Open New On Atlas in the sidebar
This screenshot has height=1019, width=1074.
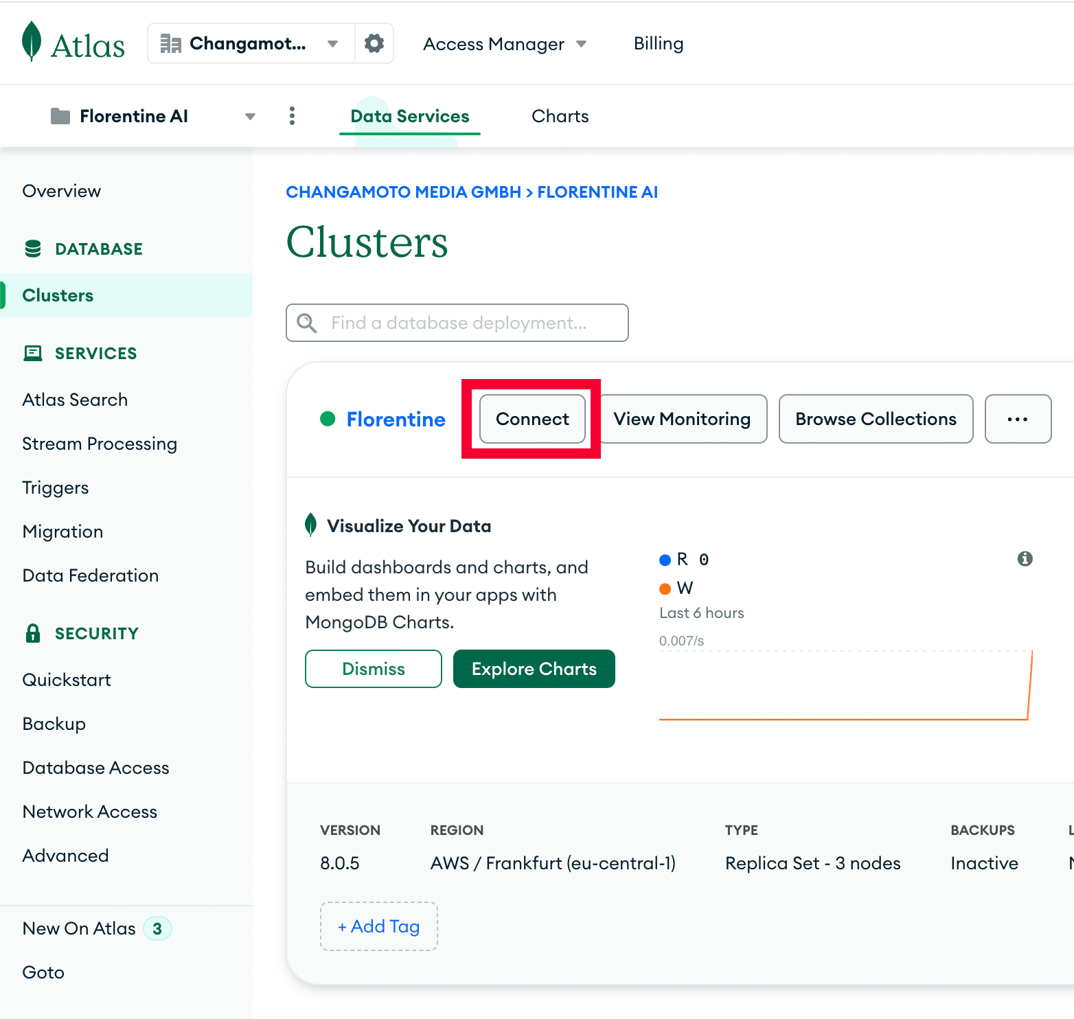click(79, 928)
